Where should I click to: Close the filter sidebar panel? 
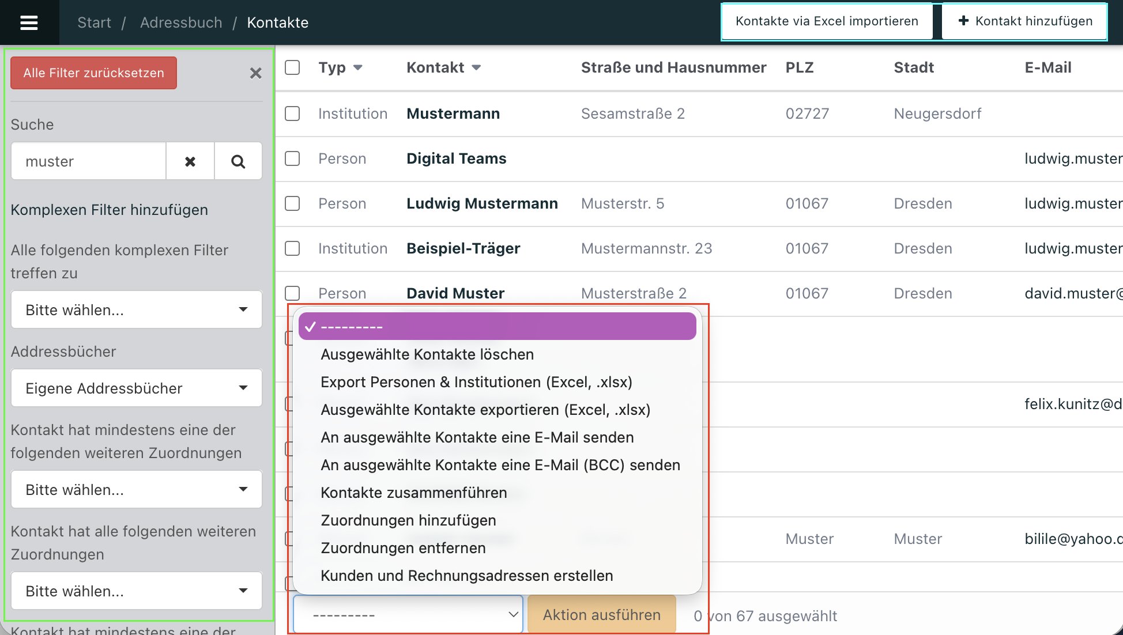[x=255, y=73]
